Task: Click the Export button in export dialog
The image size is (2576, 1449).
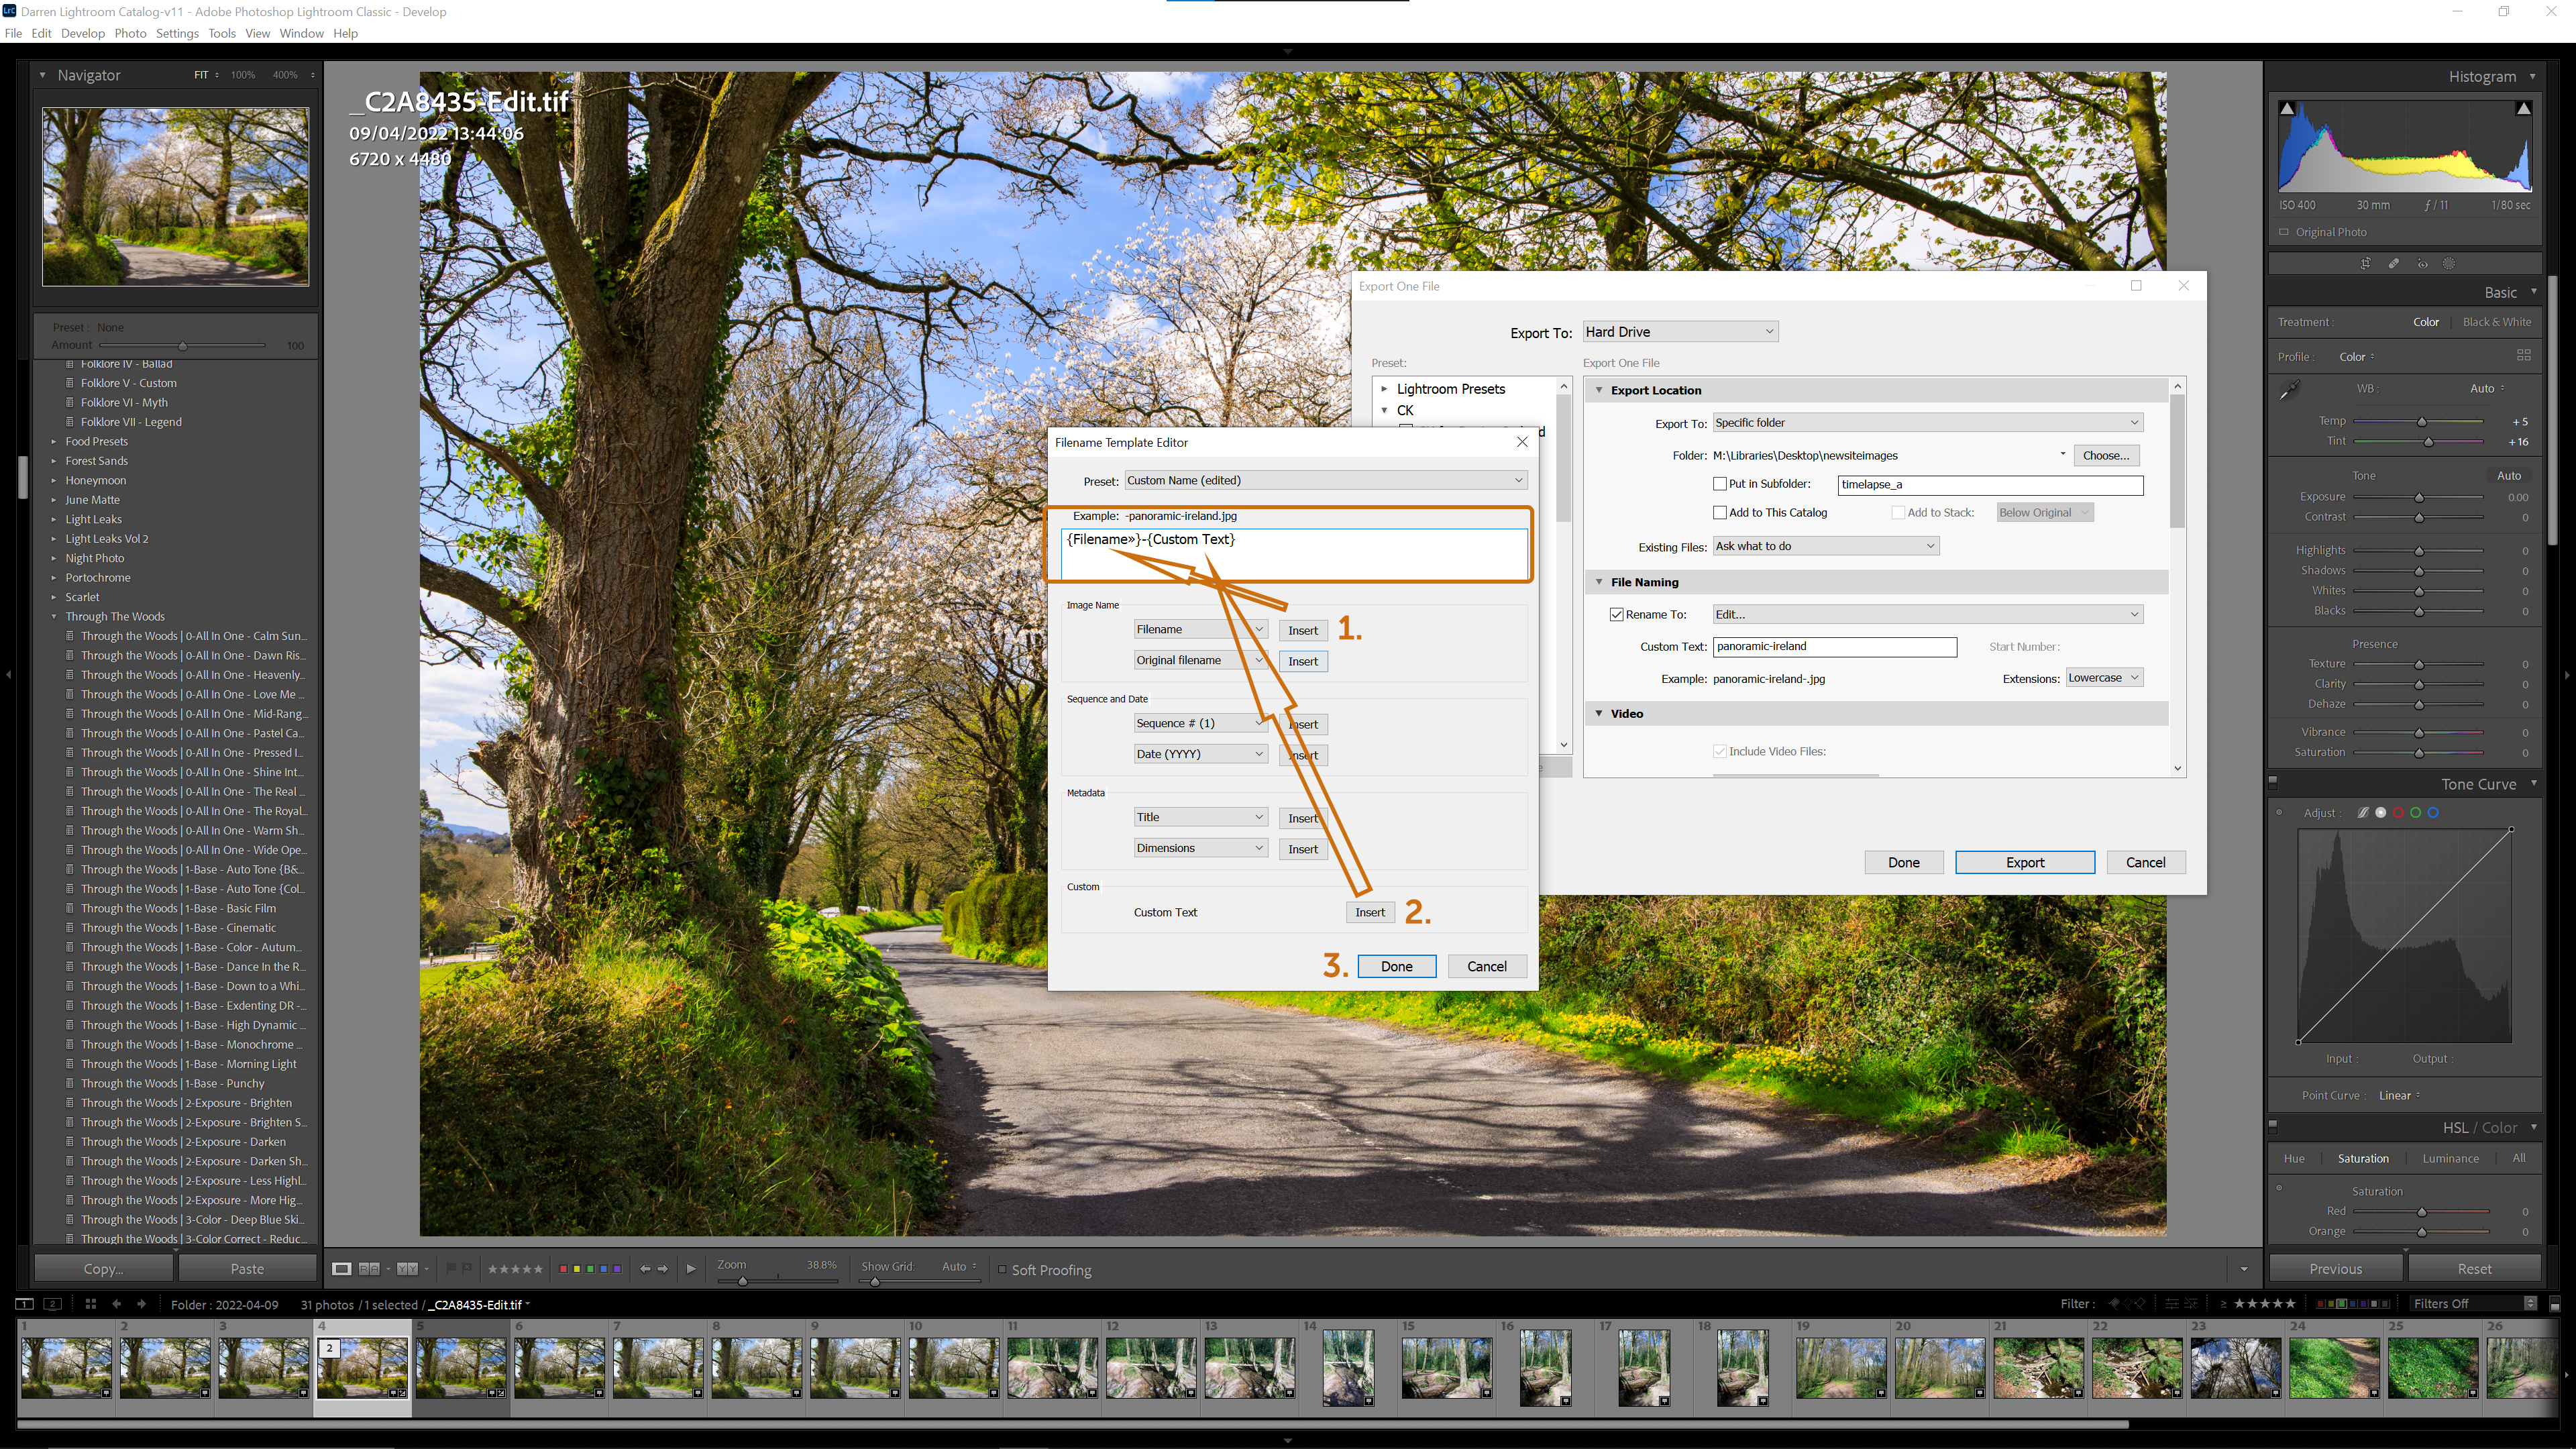Action: (2025, 863)
